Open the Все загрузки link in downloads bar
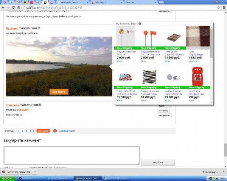This screenshot has height=181, width=227. 212,172
